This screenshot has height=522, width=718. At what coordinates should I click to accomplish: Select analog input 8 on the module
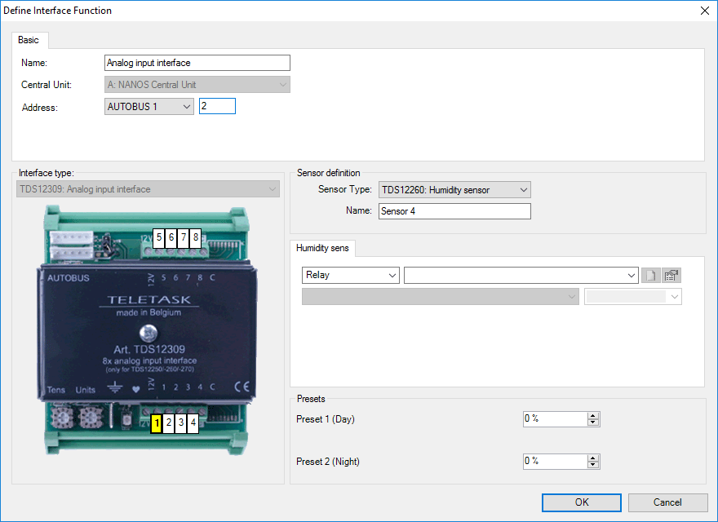point(196,237)
